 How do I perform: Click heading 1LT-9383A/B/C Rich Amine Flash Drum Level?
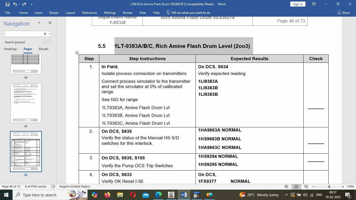(182, 46)
